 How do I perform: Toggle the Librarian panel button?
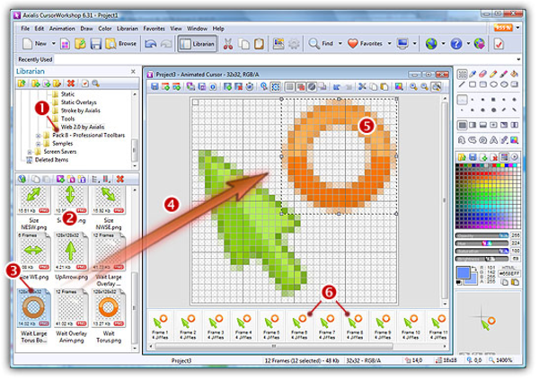tap(196, 43)
